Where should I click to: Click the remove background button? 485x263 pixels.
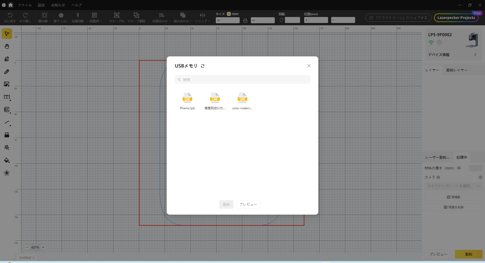point(453,207)
